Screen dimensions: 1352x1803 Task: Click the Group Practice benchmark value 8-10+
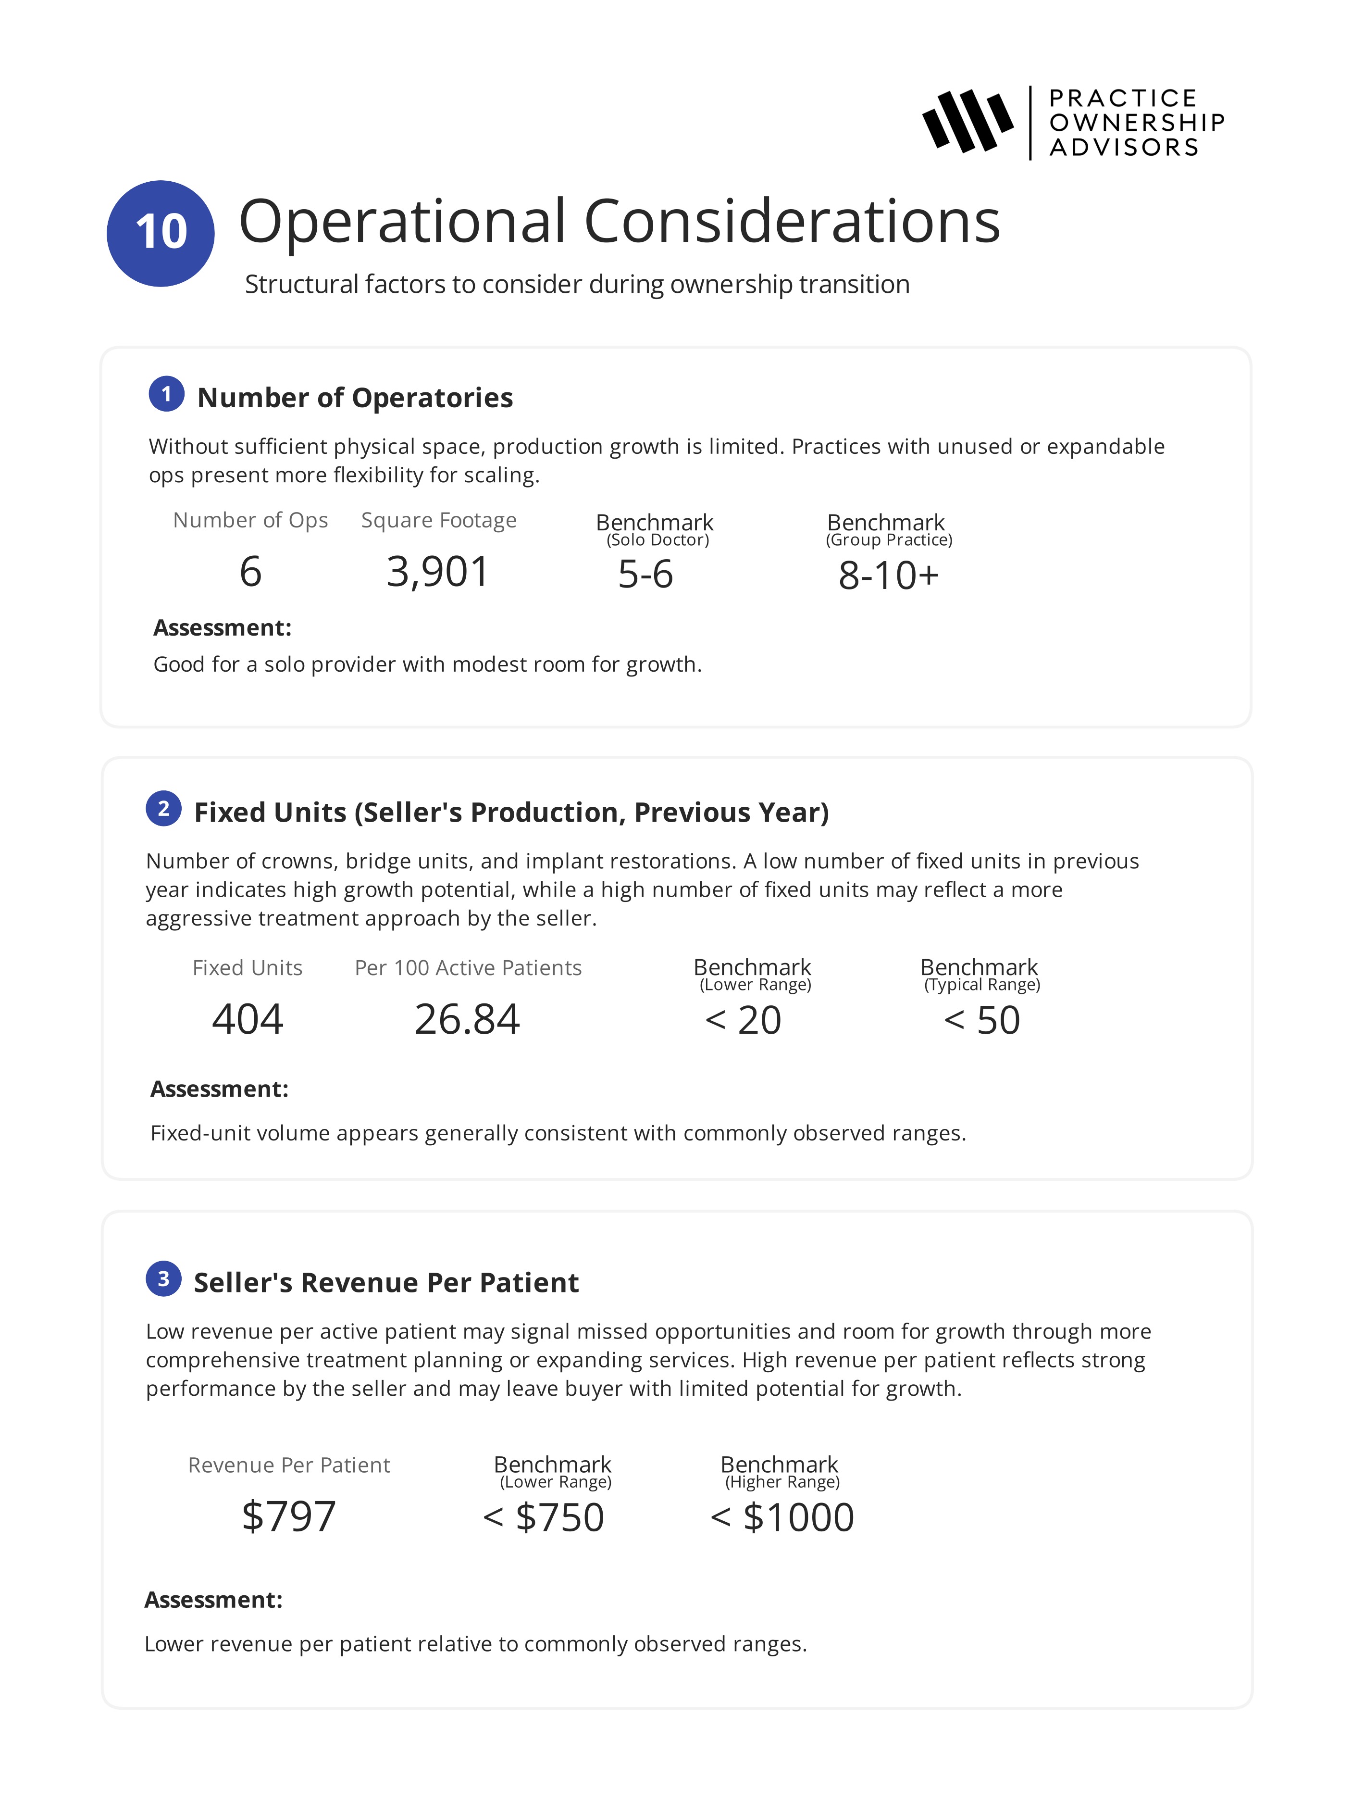point(888,576)
